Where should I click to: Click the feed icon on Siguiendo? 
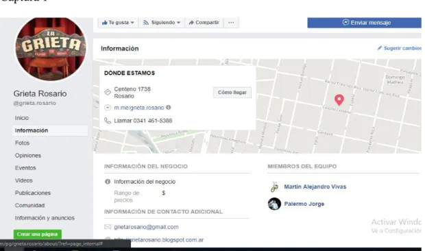point(146,23)
